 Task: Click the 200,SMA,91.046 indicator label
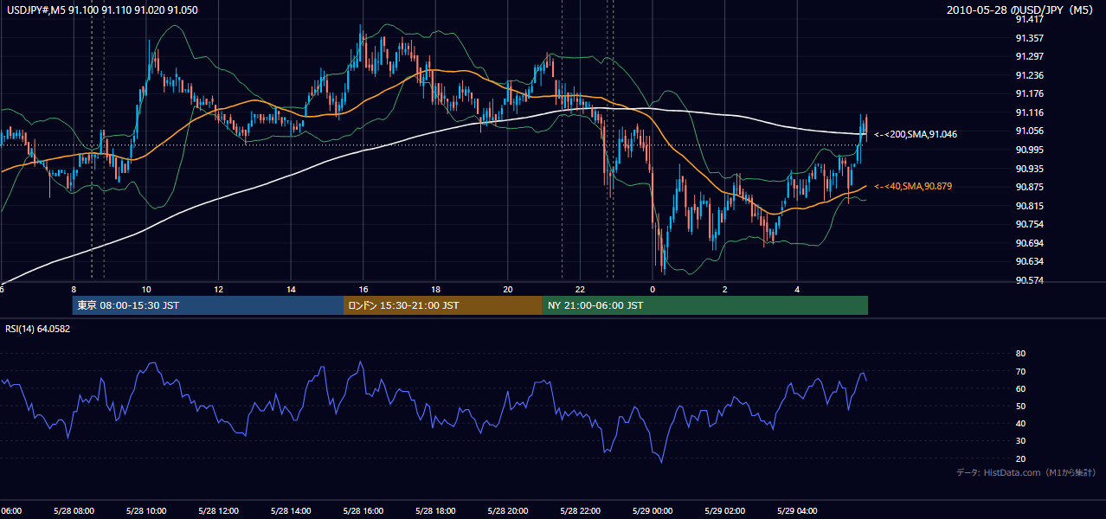915,135
